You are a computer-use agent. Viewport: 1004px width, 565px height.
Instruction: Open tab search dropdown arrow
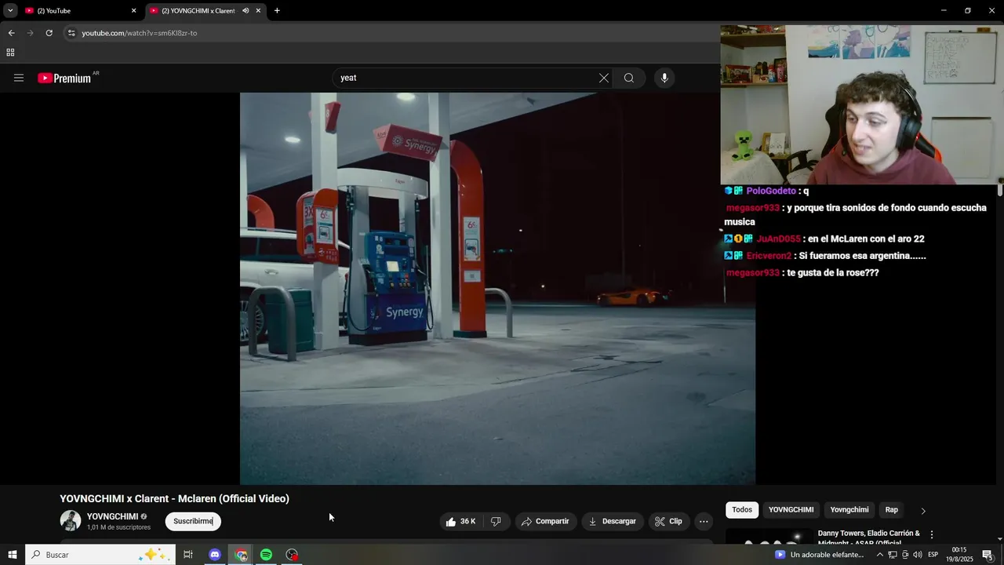click(10, 11)
